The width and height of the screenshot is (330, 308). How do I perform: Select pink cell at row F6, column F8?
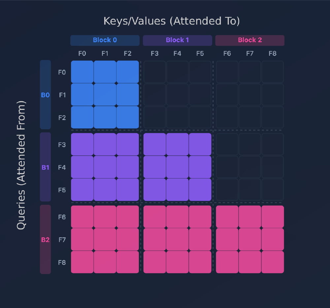[273, 217]
